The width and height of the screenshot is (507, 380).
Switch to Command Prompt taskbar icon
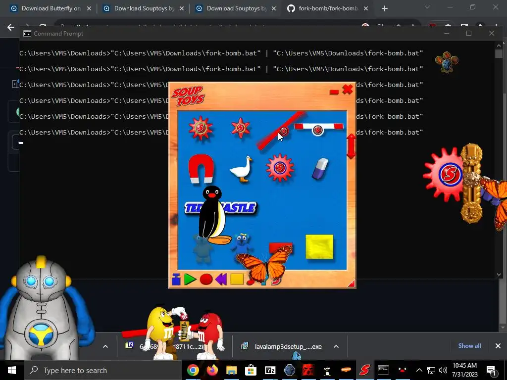[383, 370]
